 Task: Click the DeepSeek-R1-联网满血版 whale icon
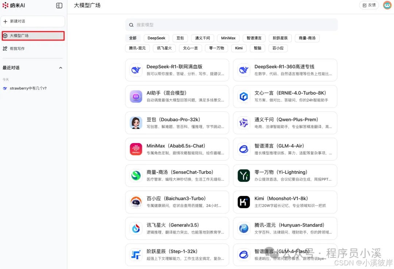pos(136,70)
